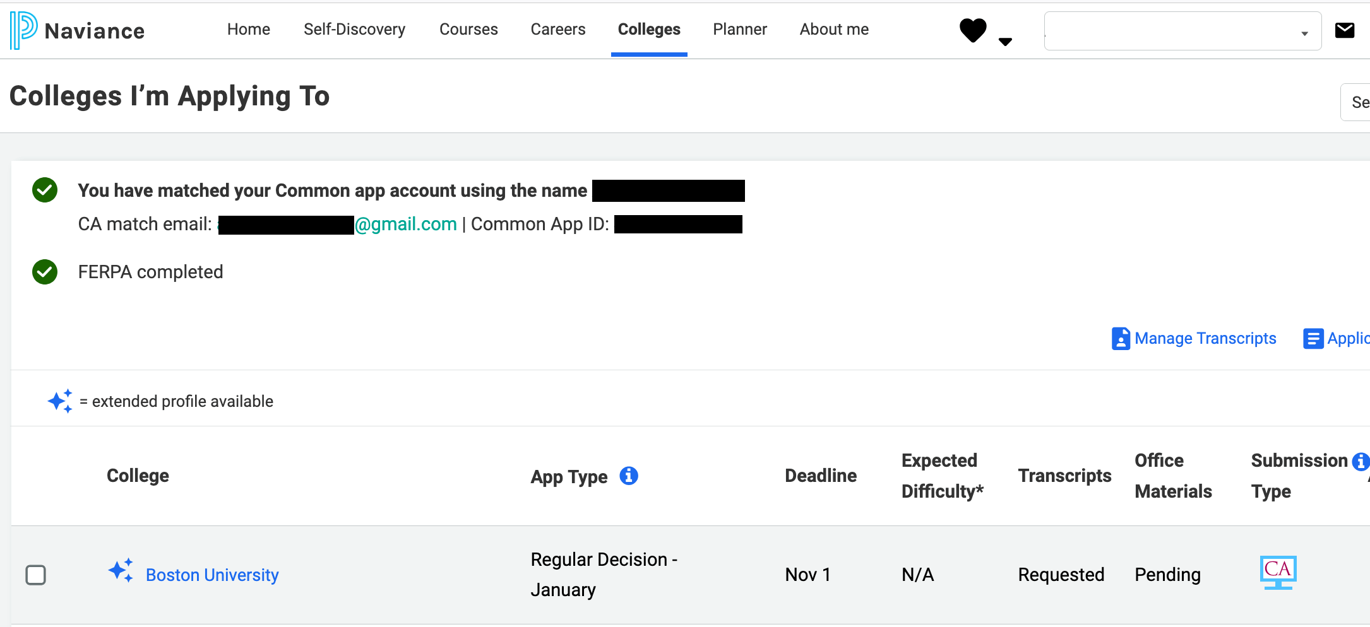1370x627 pixels.
Task: Check the Boston University row checkbox
Action: click(35, 575)
